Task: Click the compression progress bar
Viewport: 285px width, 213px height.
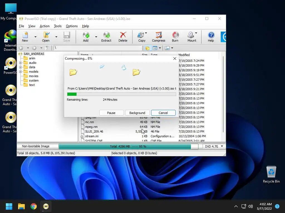Action: click(x=121, y=94)
